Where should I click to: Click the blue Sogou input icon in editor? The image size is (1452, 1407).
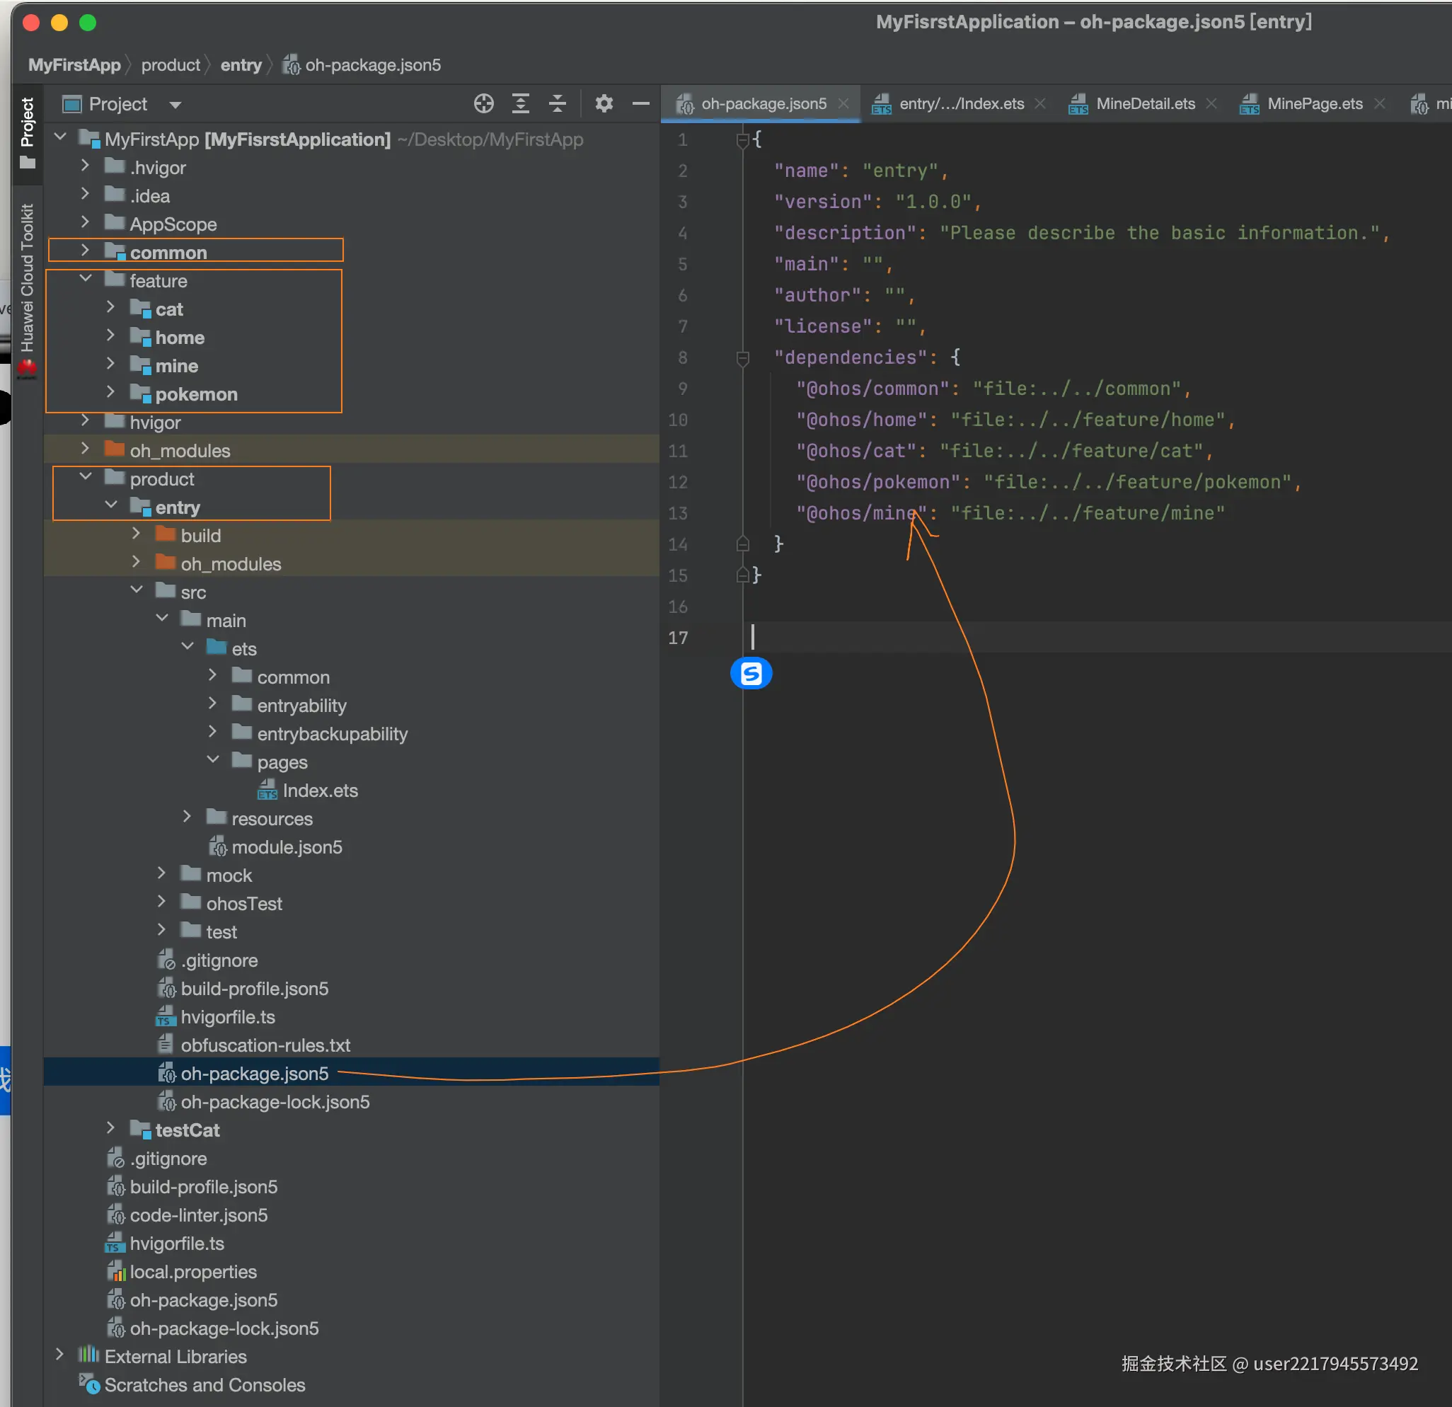[751, 674]
